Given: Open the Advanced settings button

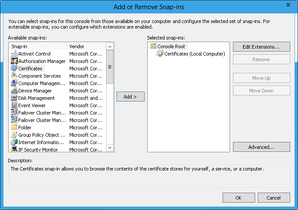Looking at the screenshot, I should tap(261, 147).
